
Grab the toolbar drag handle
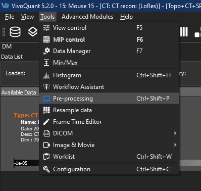[x=4, y=32]
